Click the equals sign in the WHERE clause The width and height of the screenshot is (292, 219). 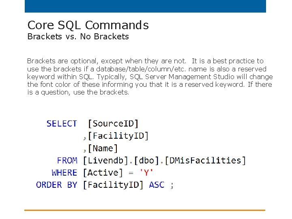131,173
